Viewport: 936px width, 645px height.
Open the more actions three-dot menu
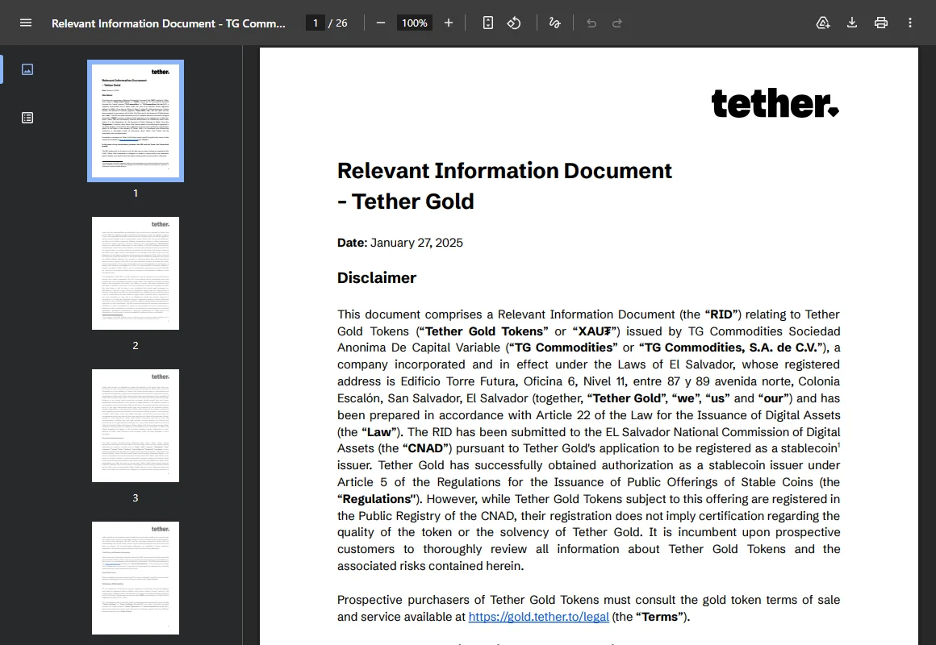point(909,23)
